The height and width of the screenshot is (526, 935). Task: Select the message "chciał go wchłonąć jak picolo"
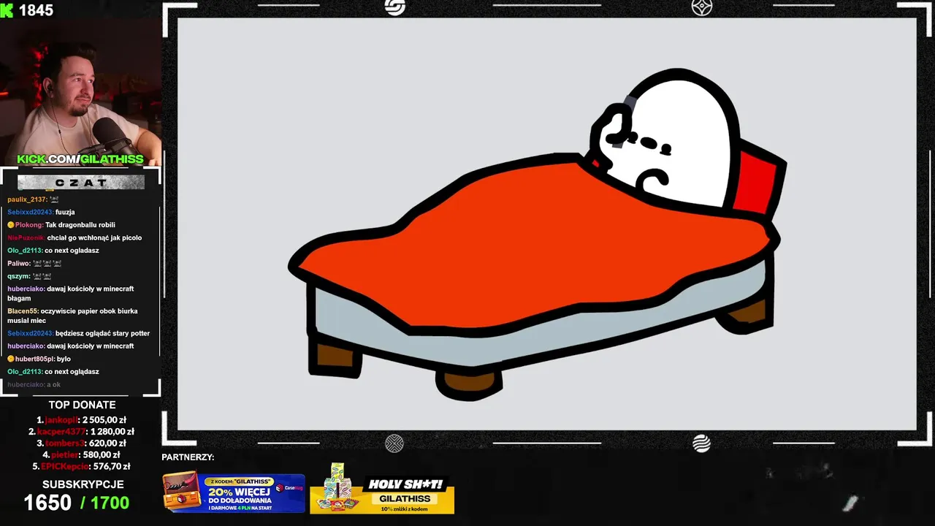(x=94, y=237)
